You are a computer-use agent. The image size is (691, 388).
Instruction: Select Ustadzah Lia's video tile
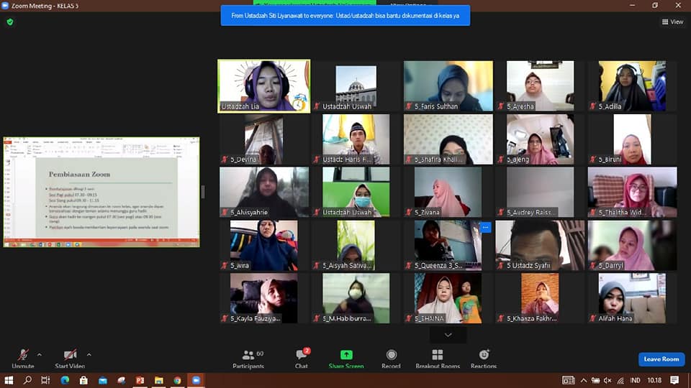pos(264,86)
